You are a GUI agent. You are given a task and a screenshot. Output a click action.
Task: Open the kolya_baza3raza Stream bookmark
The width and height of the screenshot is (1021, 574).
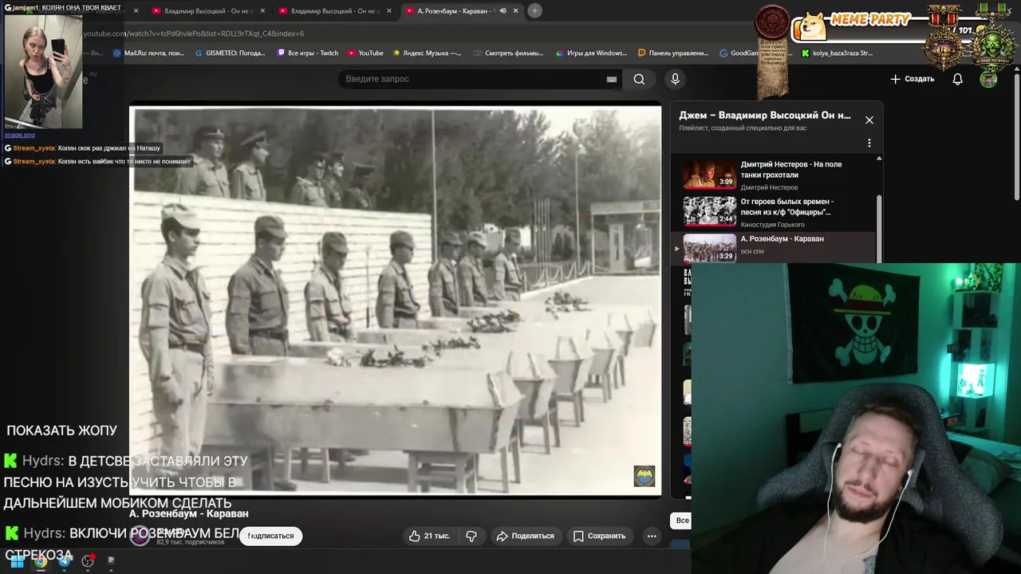pos(837,53)
